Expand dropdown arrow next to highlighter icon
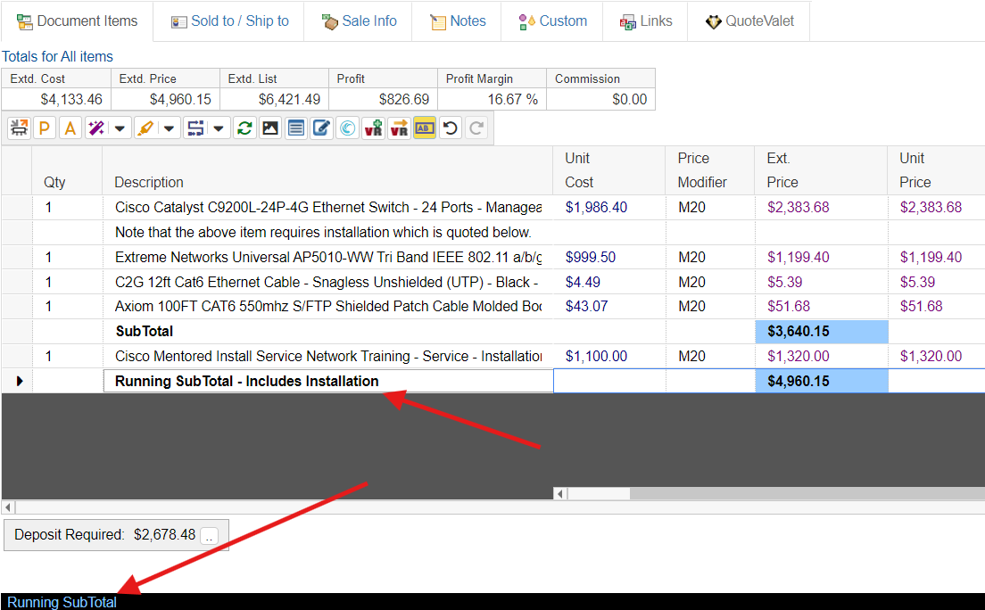Screen dimensions: 985x610 pos(169,128)
